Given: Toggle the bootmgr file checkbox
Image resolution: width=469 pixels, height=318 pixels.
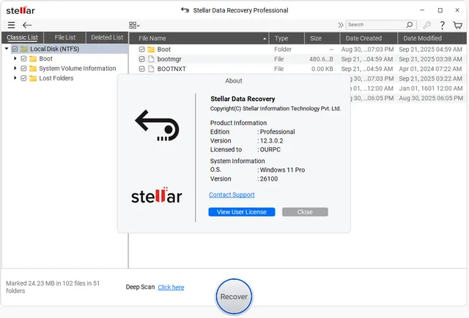Looking at the screenshot, I should pyautogui.click(x=142, y=59).
